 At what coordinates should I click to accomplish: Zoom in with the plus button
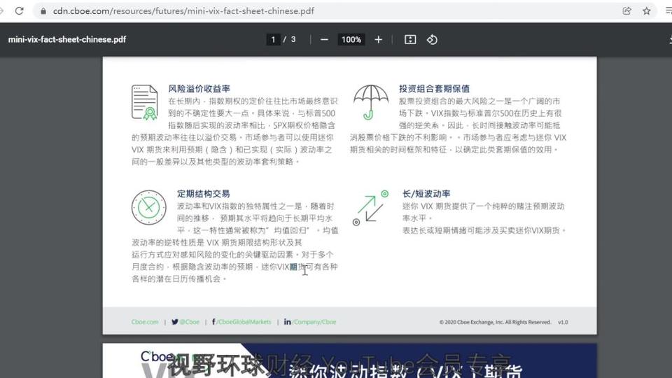pos(379,39)
